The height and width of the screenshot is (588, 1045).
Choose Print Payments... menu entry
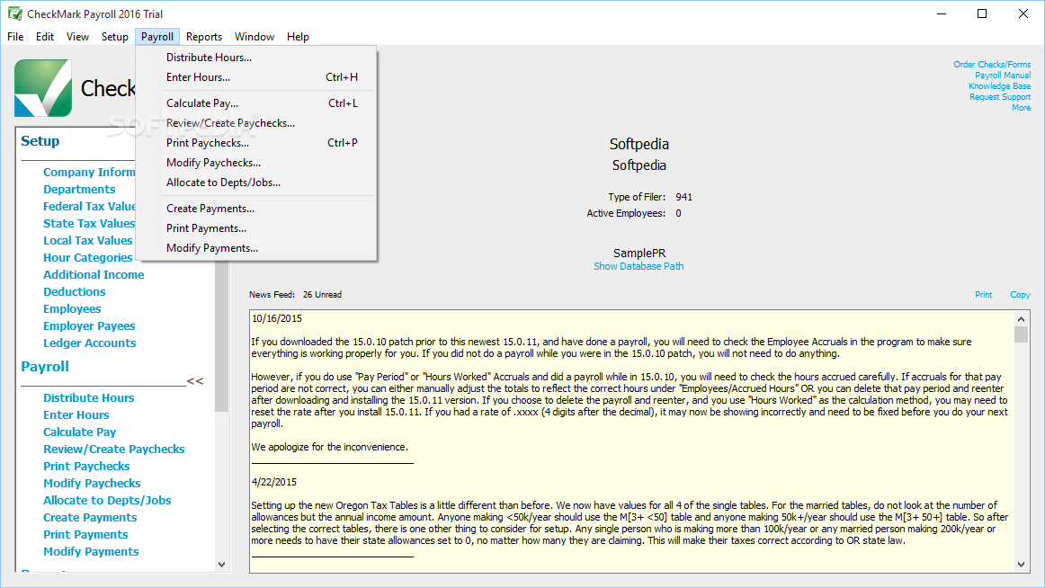pyautogui.click(x=256, y=227)
